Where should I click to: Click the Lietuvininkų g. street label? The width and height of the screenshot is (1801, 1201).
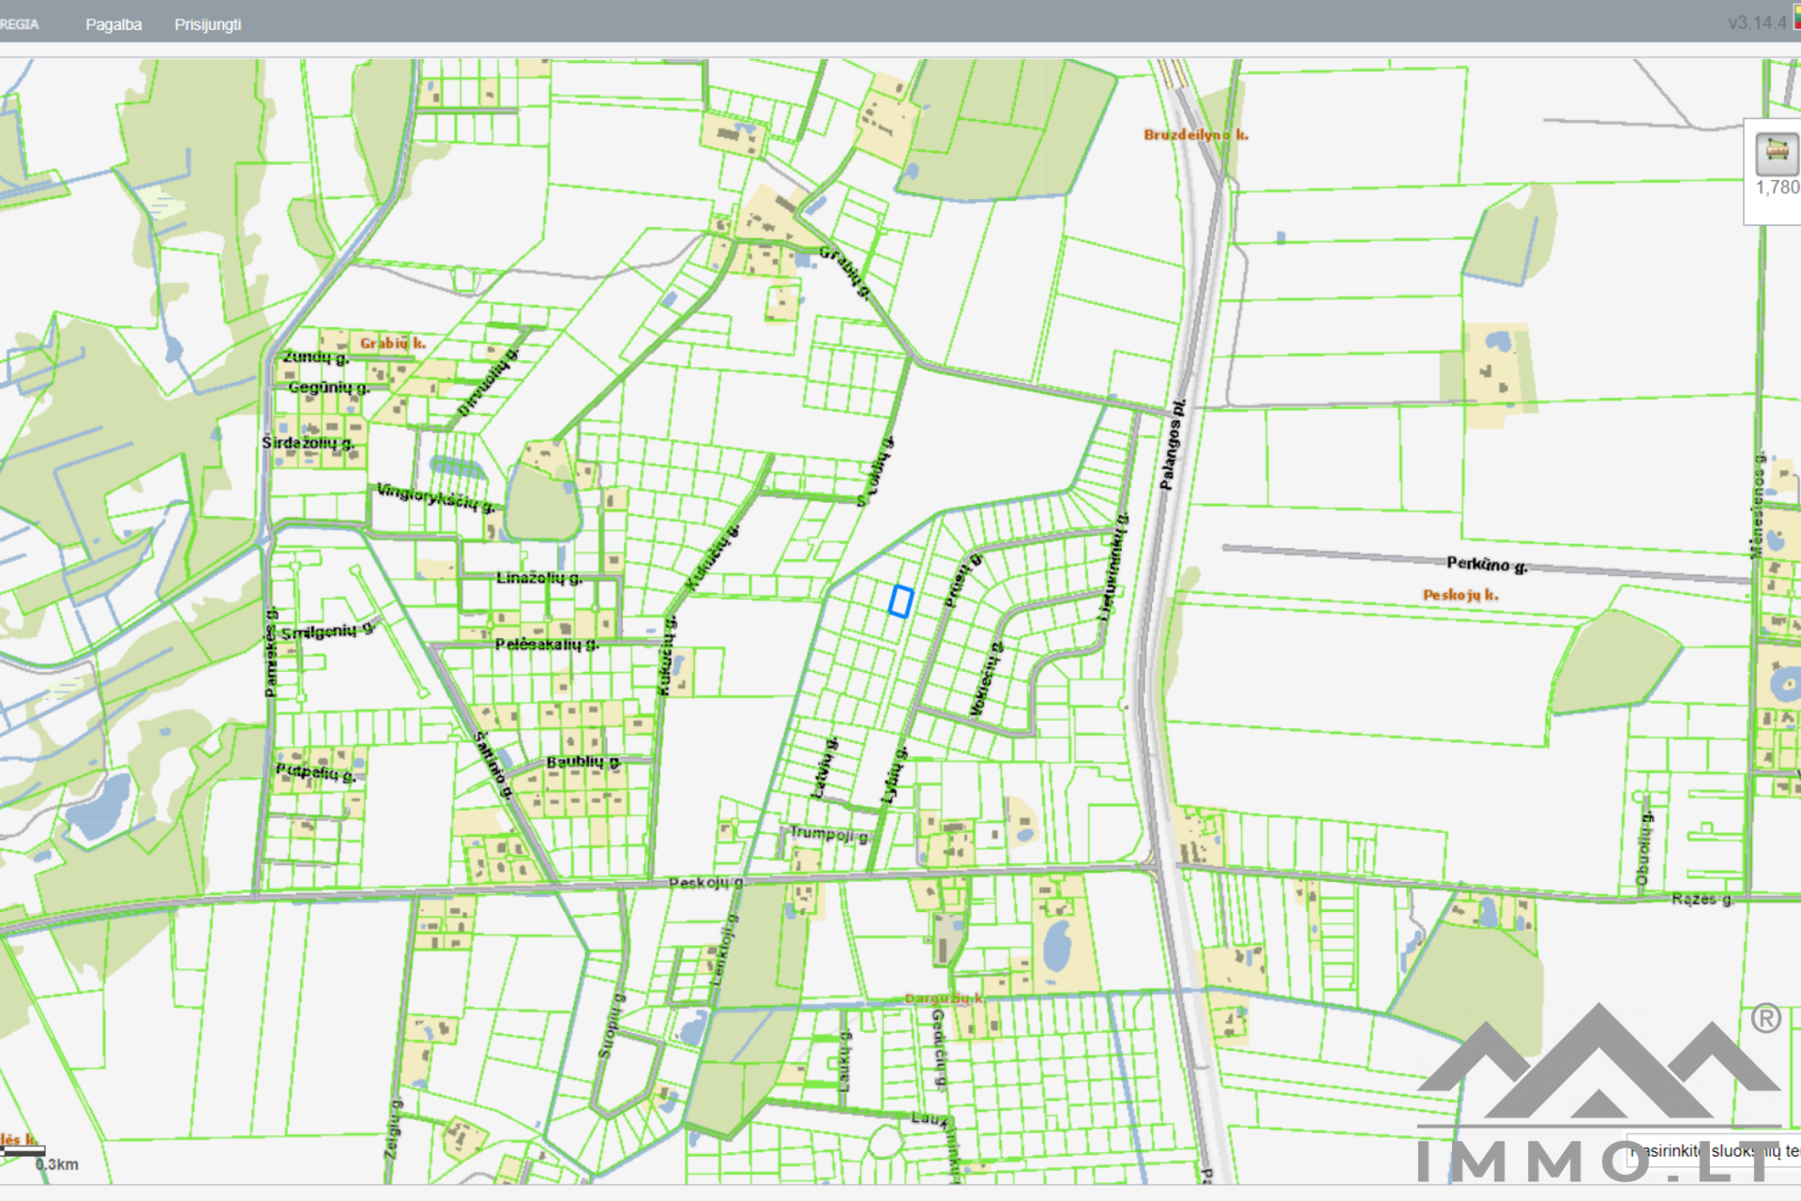tap(1113, 566)
